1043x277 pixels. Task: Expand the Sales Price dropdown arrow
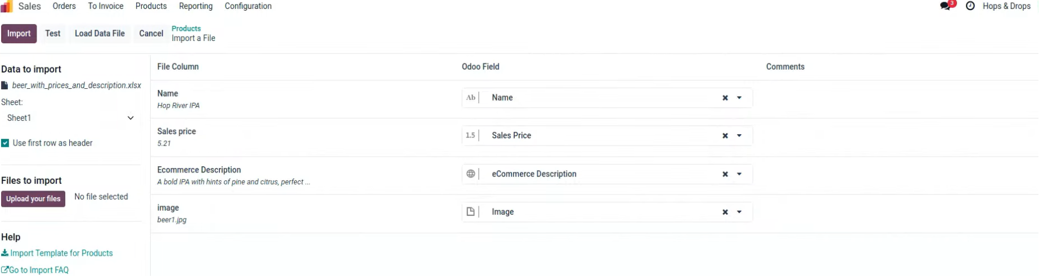[739, 135]
